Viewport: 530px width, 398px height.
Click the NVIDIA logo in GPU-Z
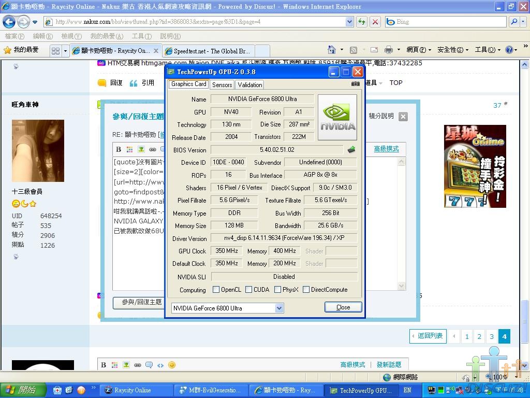(x=337, y=118)
